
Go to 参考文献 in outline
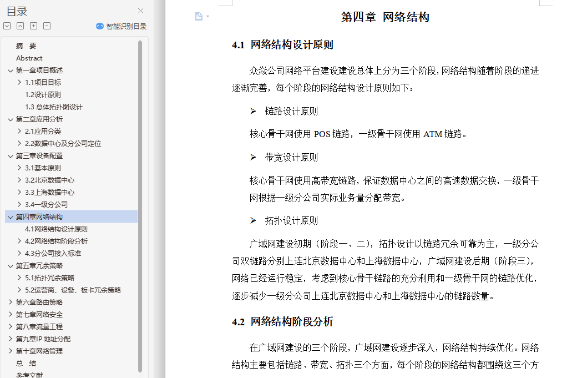[29, 375]
